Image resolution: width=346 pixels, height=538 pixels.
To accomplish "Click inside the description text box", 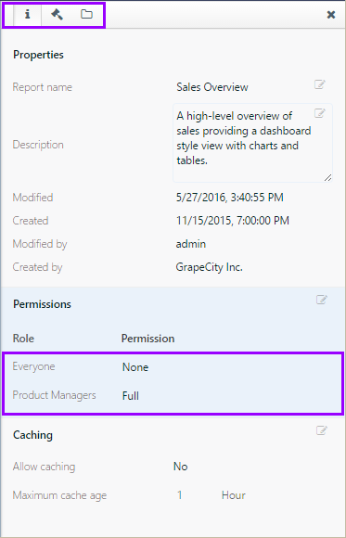I will coord(252,143).
